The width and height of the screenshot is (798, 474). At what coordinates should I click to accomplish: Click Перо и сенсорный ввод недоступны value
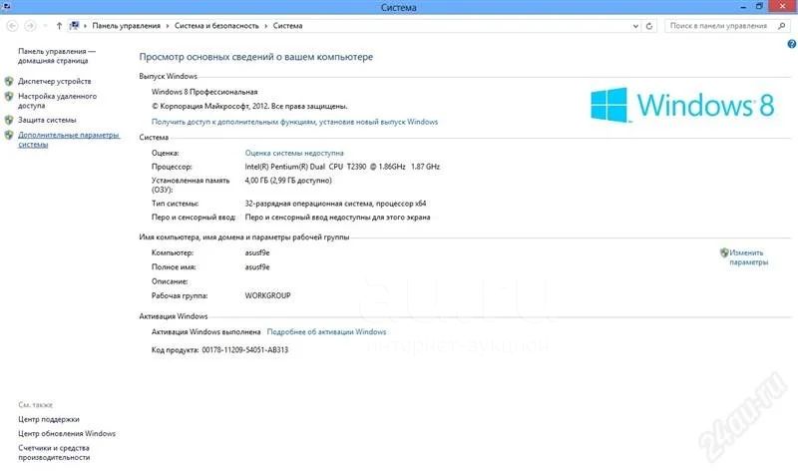pos(337,217)
